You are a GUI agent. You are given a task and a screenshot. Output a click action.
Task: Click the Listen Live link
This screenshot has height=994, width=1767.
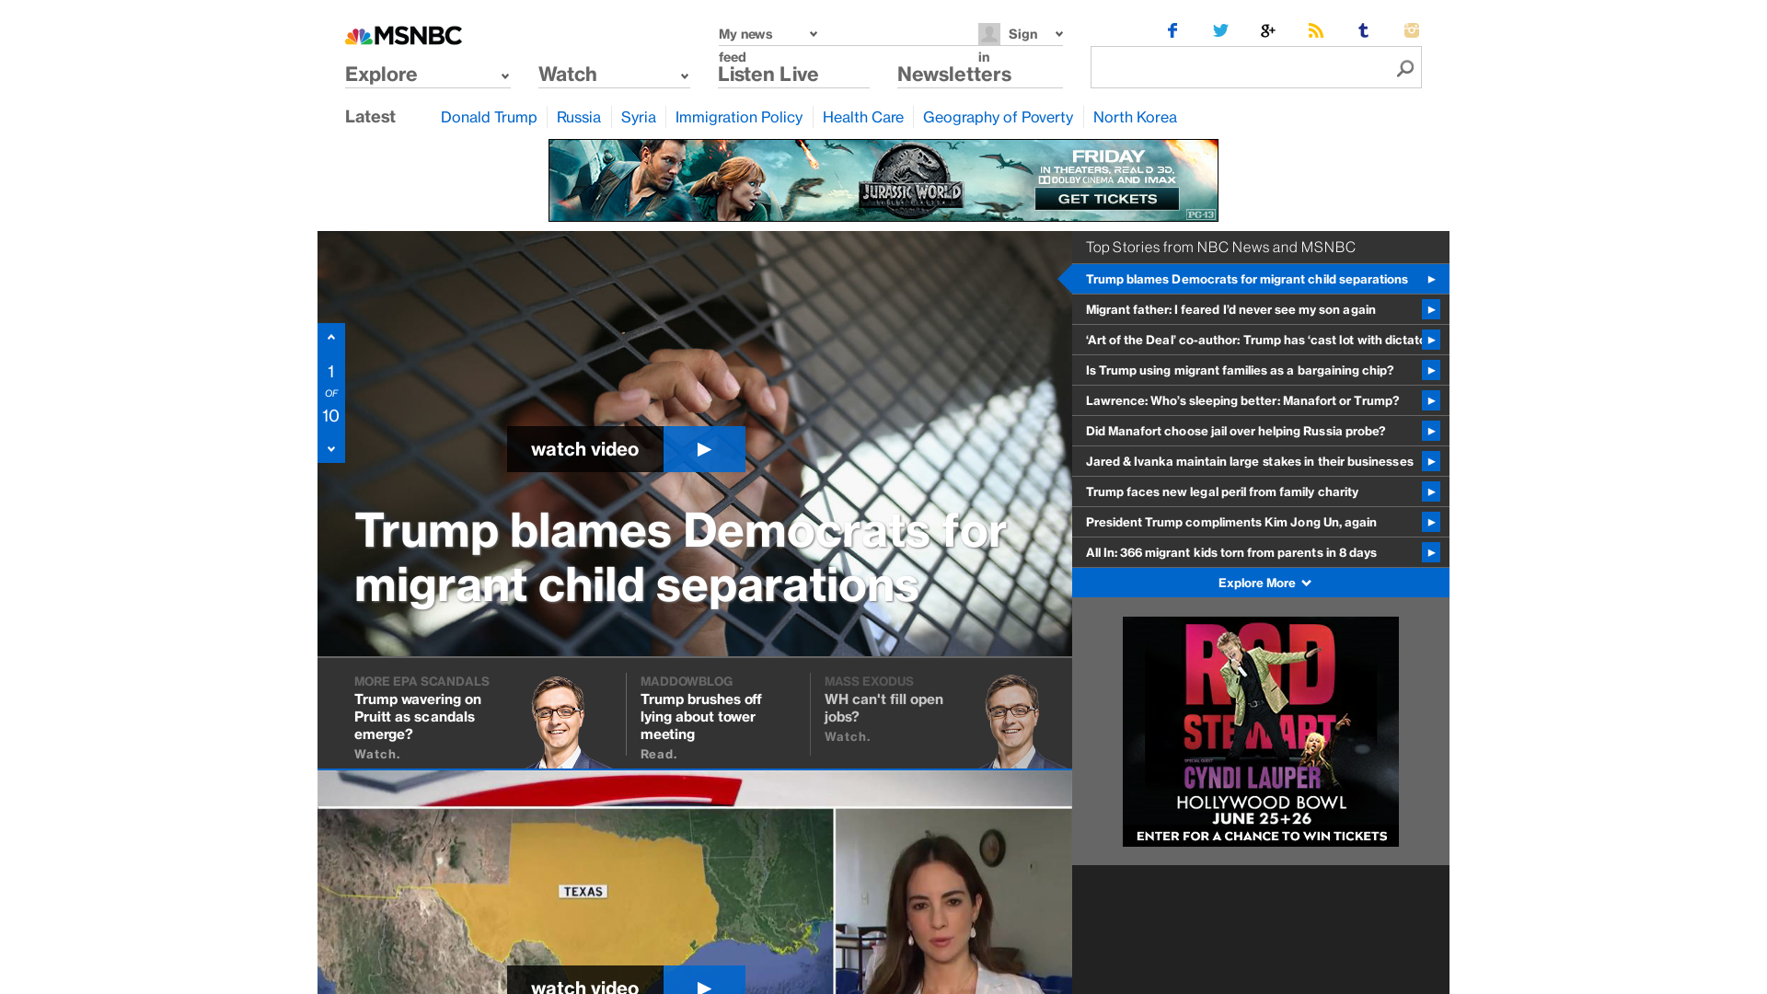[768, 75]
